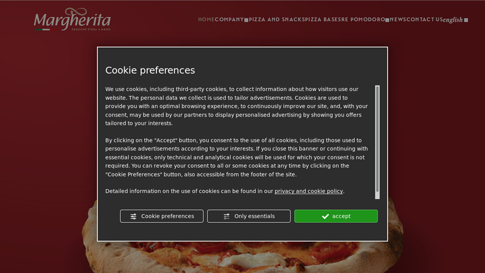Expand the RE Pomodoro submenu square
The height and width of the screenshot is (273, 485).
pos(387,20)
